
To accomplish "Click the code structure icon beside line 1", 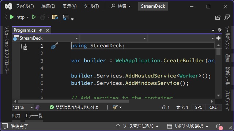I will pyautogui.click(x=24, y=47).
